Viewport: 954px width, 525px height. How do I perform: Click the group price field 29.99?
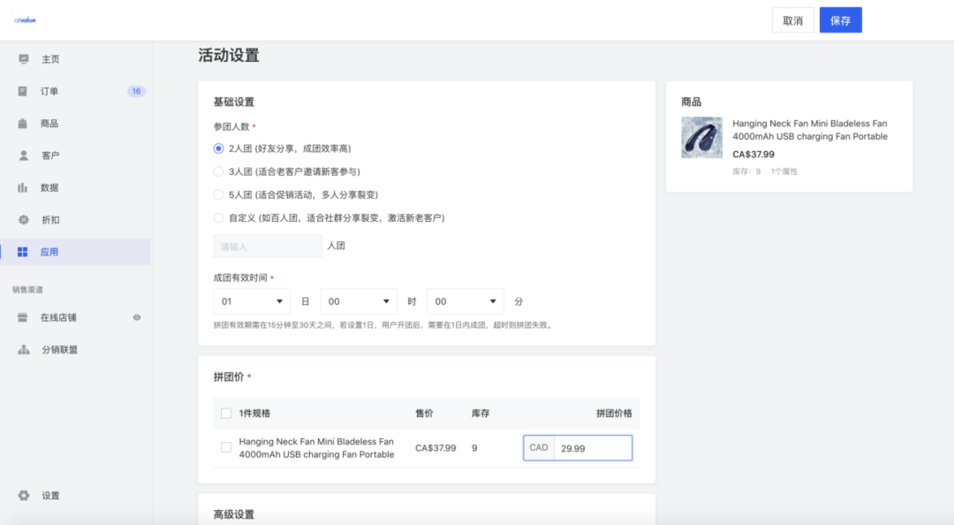[x=594, y=448]
